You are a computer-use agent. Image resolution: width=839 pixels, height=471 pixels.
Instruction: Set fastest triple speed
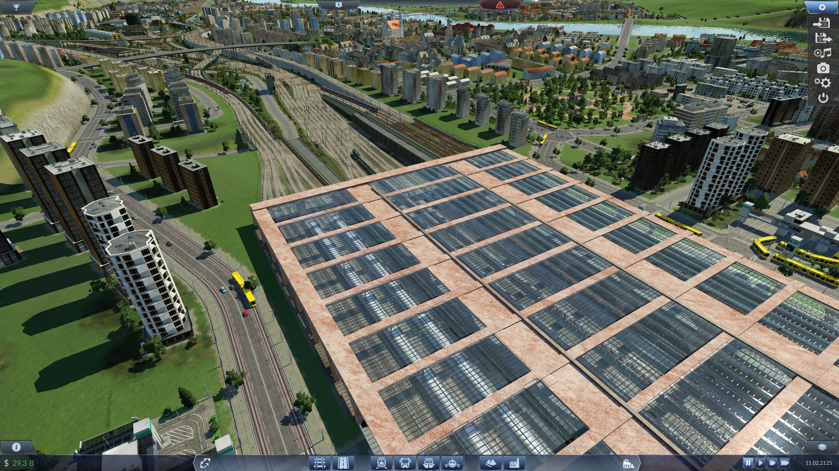785,463
